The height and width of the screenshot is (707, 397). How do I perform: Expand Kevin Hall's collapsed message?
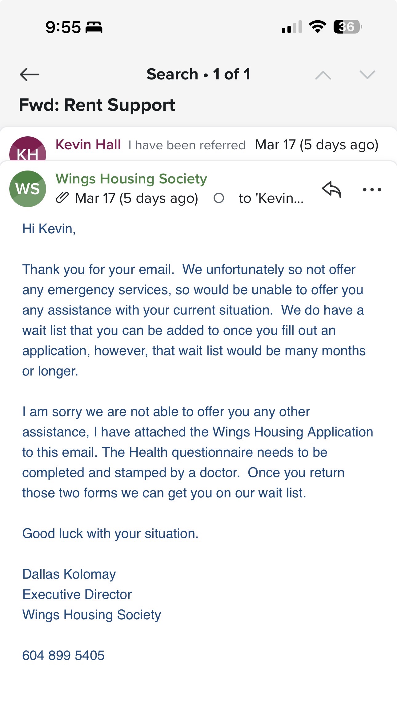[x=187, y=145]
